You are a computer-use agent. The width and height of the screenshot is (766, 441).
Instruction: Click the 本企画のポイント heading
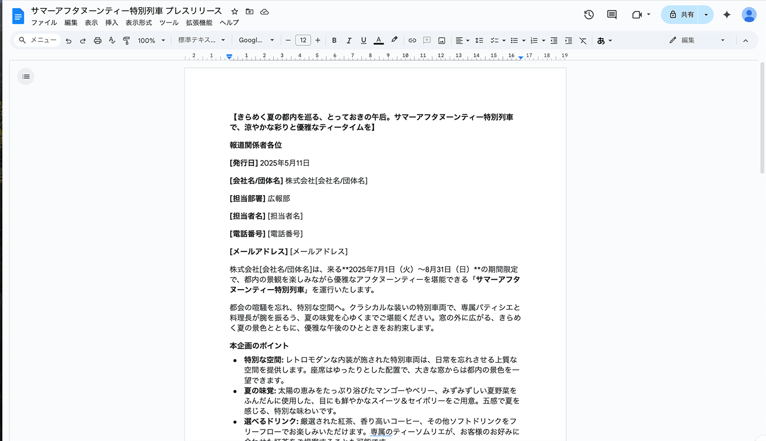259,346
